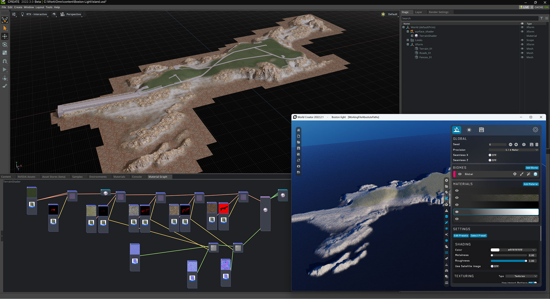Open the Window menu
Screen dimensions: 550x299
pyautogui.click(x=29, y=7)
